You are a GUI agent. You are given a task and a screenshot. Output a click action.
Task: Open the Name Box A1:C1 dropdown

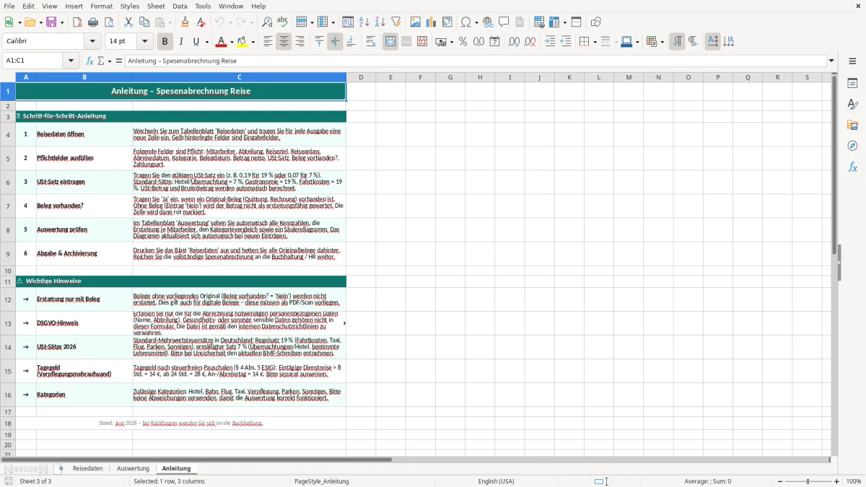71,61
